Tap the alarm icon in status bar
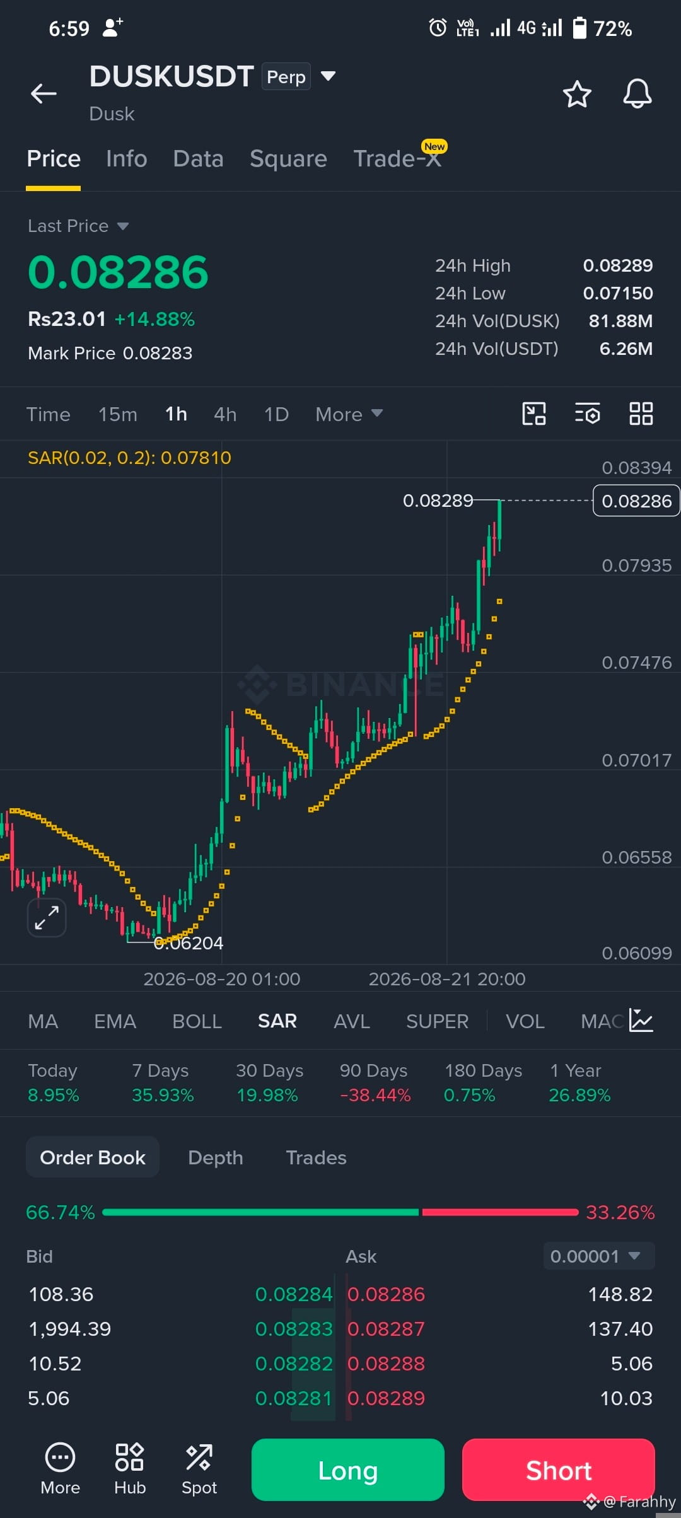Viewport: 681px width, 1518px height. [x=437, y=28]
